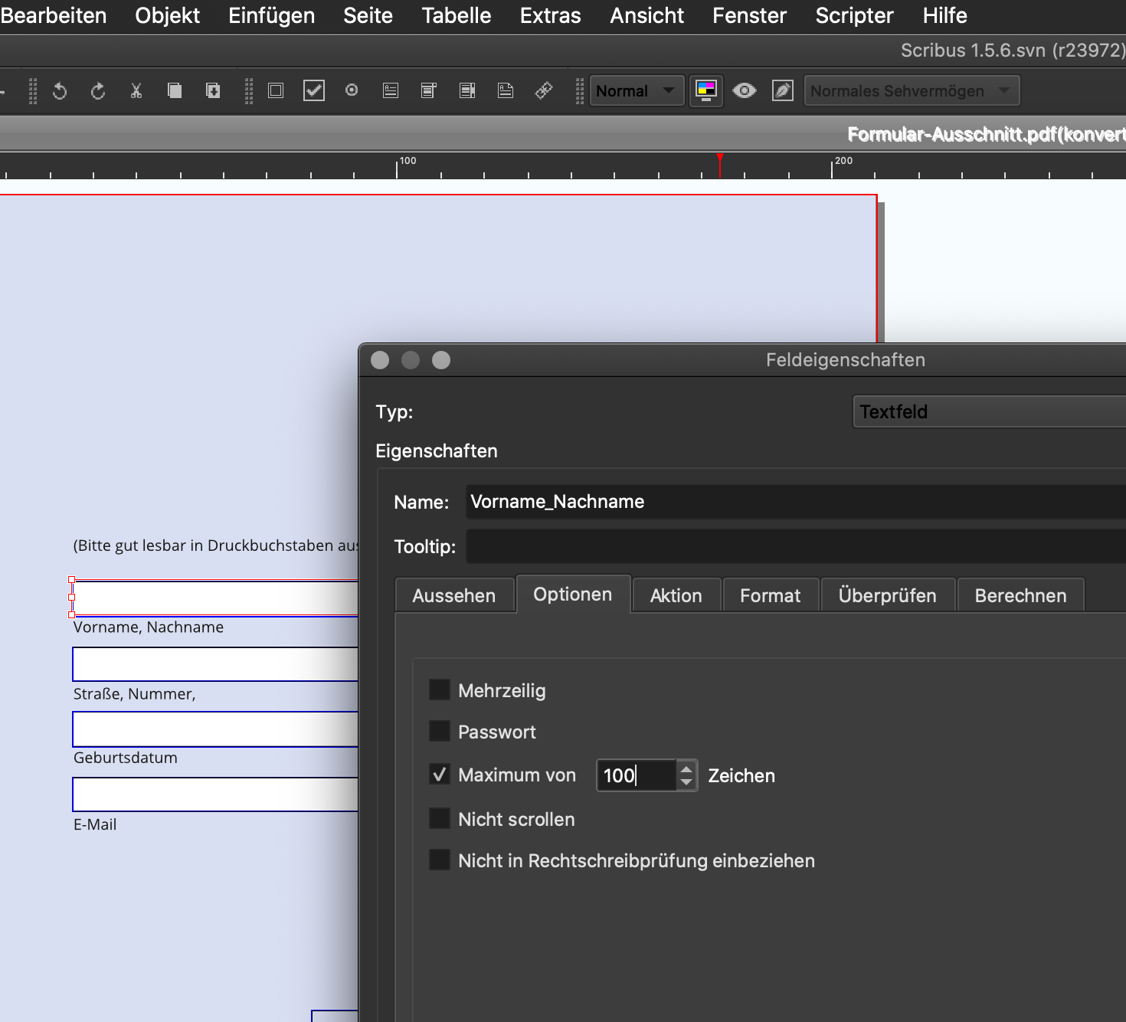This screenshot has height=1022, width=1126.
Task: Click the Redo icon in the toolbar
Action: (98, 91)
